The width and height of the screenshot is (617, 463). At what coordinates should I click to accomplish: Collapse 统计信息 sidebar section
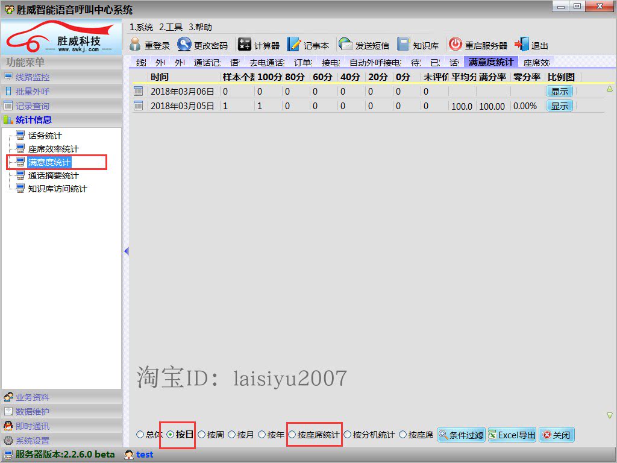[x=61, y=120]
